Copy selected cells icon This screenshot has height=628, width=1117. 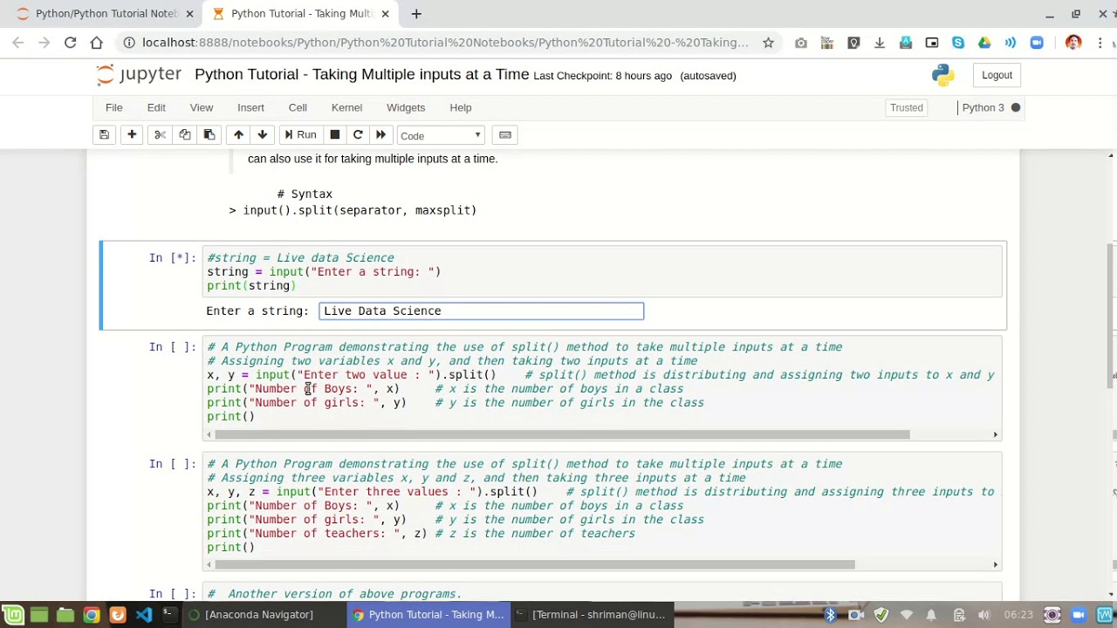coord(184,135)
